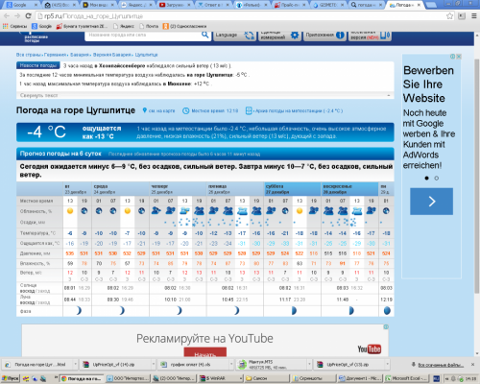480x384 pixels.
Task: Collapse the weather news with Свернуть текст
Action: click(x=38, y=95)
